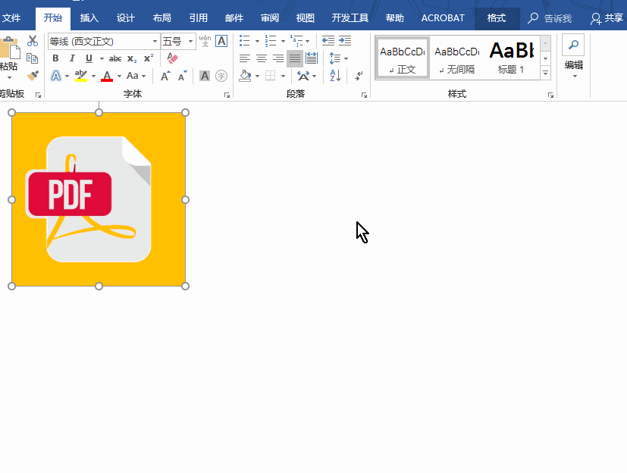This screenshot has width=627, height=473.
Task: Apply the 无间隔 No Spacing style
Action: [x=457, y=59]
